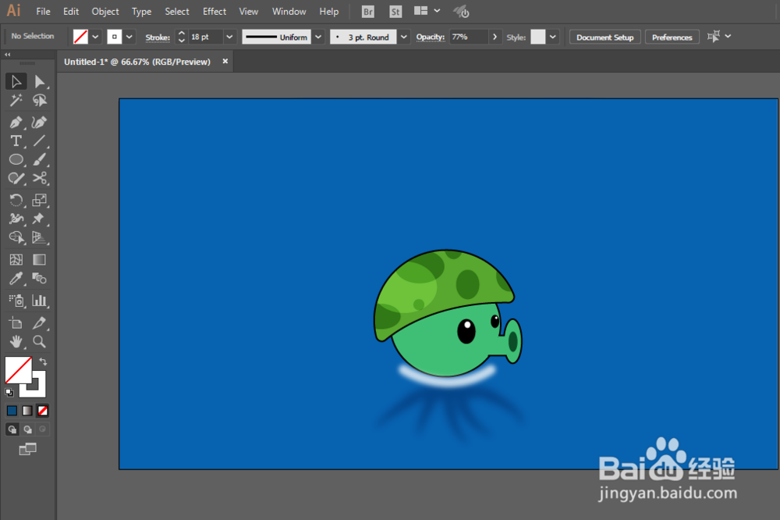Select the Direct Selection tool
This screenshot has width=780, height=520.
[x=39, y=81]
